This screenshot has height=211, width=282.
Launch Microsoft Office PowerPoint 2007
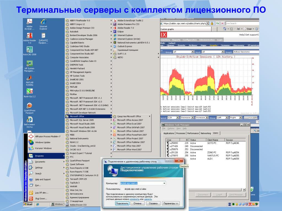[x=132, y=135]
